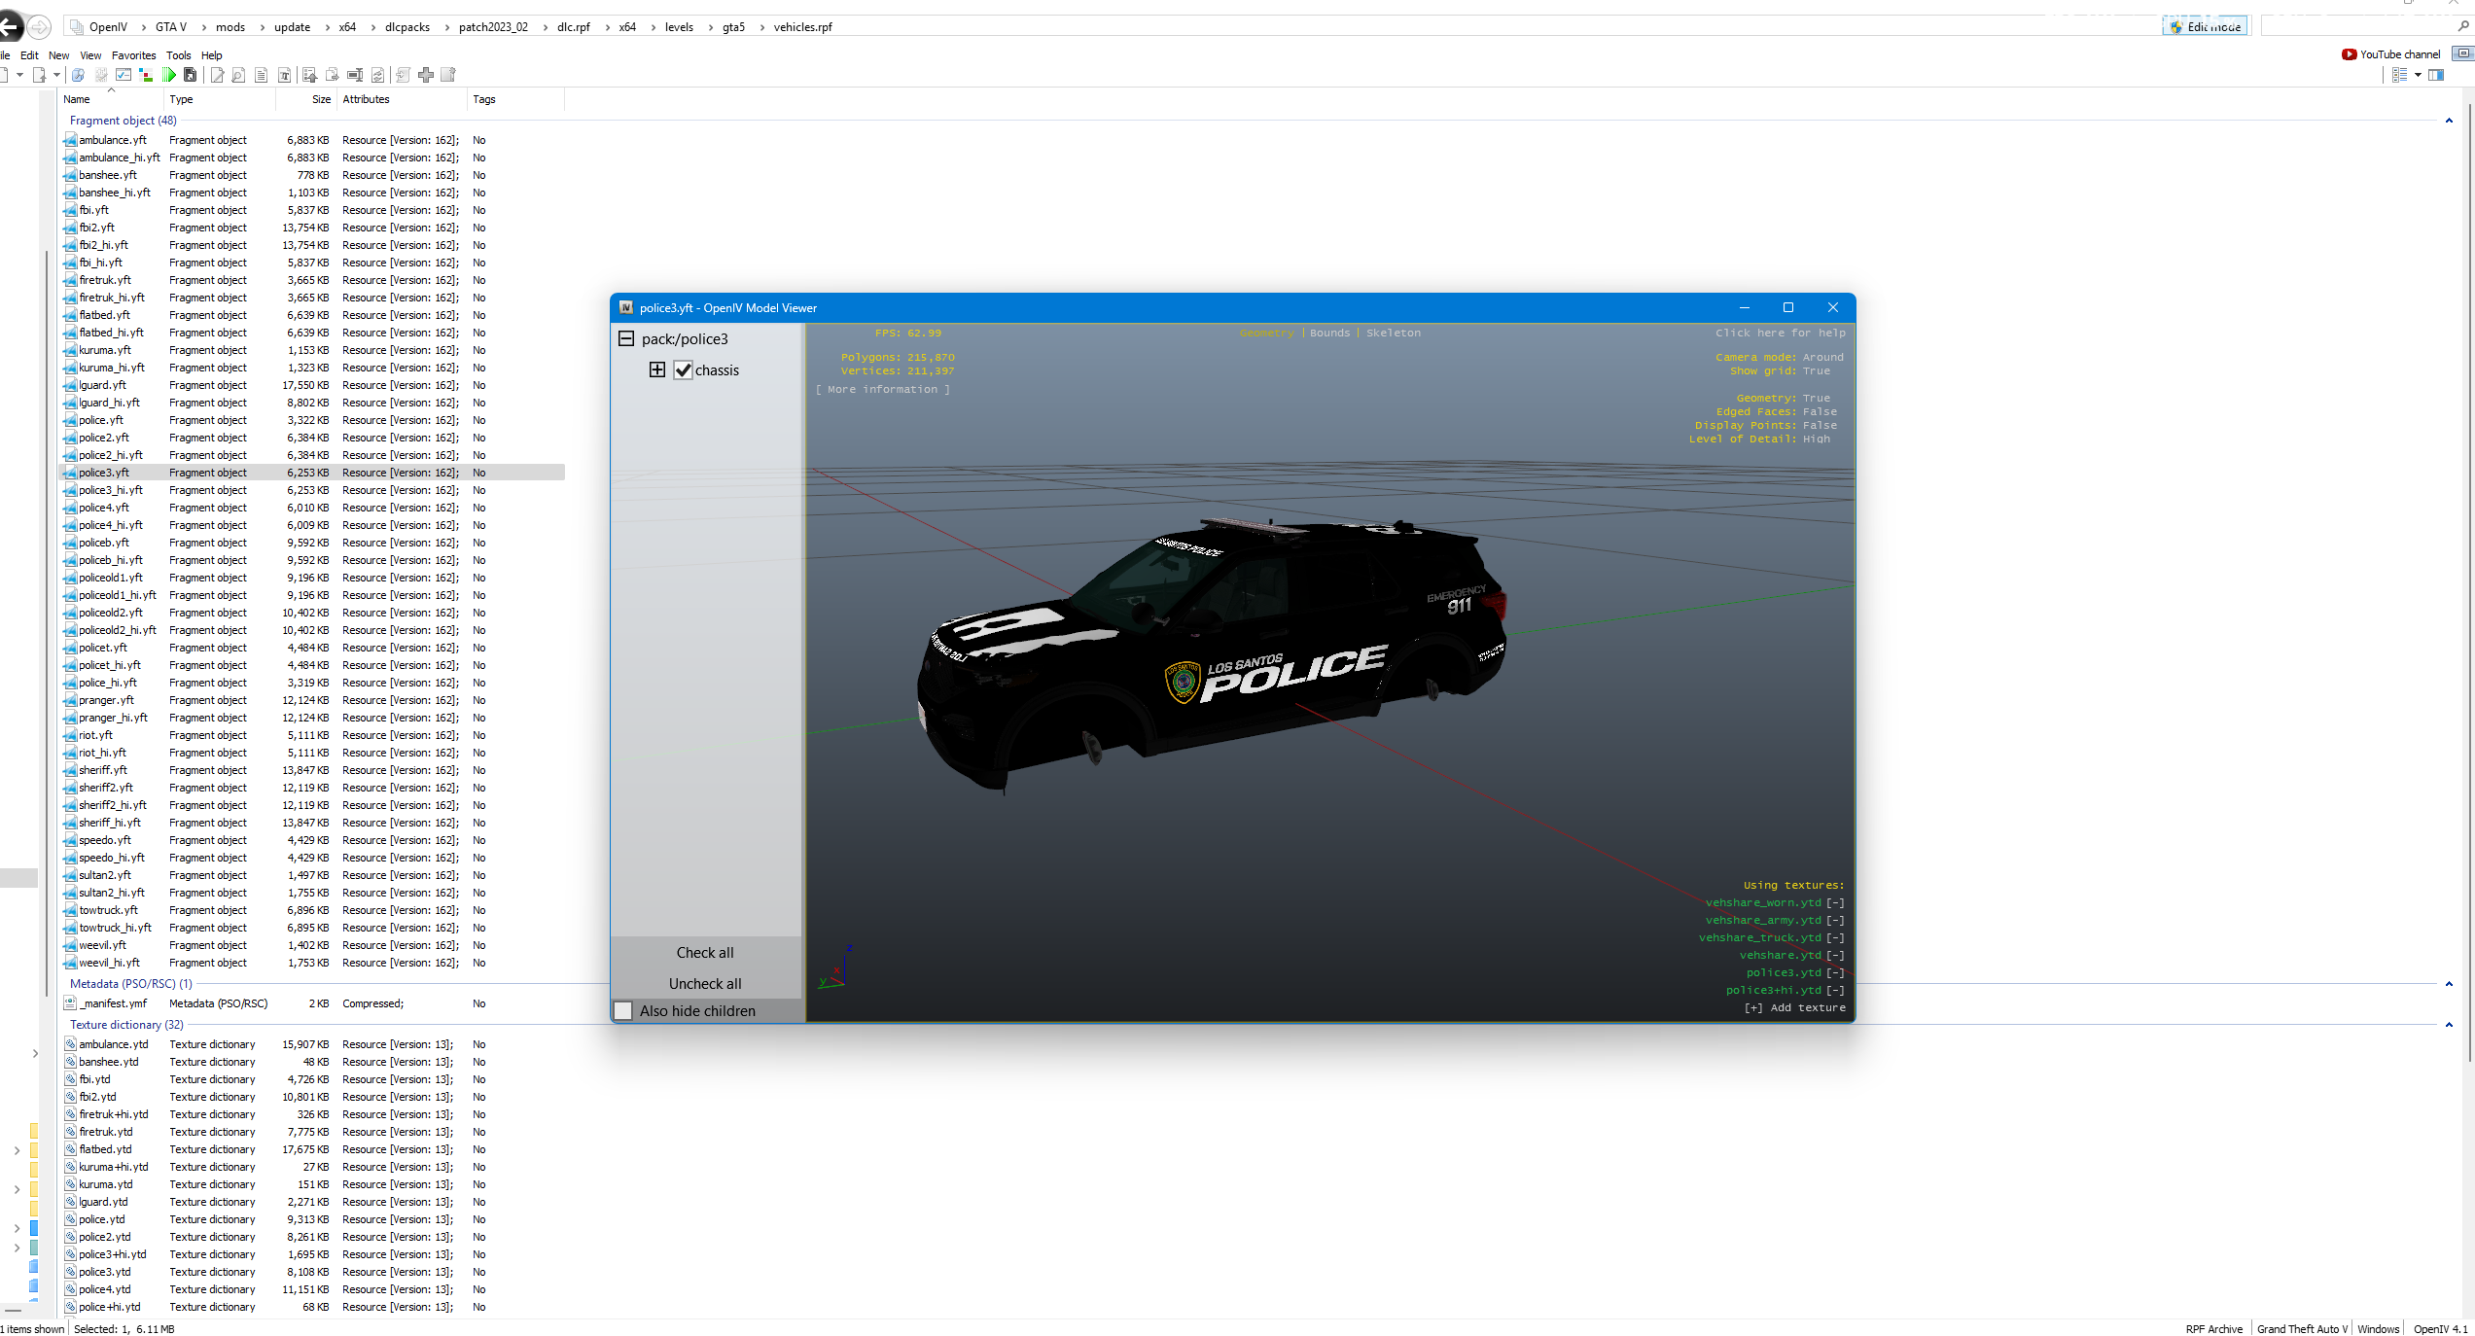Click the green play arrow toolbar icon
Image resolution: width=2475 pixels, height=1336 pixels.
[x=169, y=75]
